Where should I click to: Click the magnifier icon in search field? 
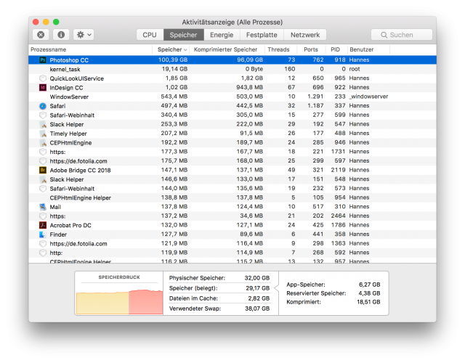tap(384, 35)
